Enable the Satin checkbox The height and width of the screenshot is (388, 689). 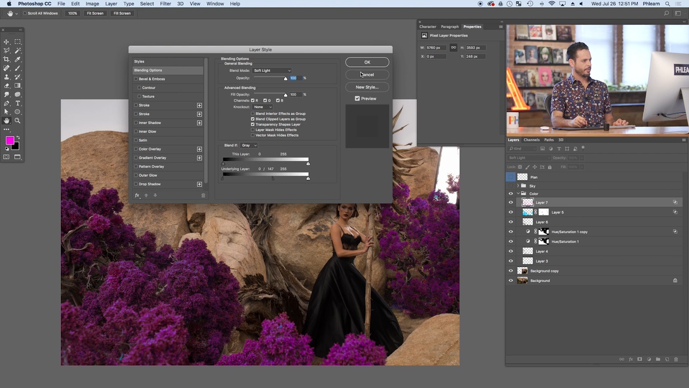[136, 140]
